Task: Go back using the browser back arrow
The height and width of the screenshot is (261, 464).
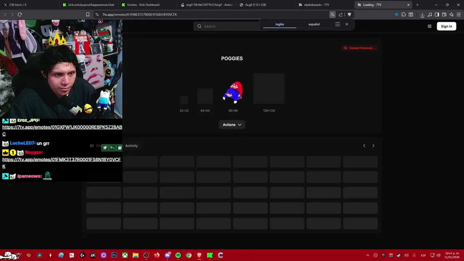Action: tap(5, 14)
